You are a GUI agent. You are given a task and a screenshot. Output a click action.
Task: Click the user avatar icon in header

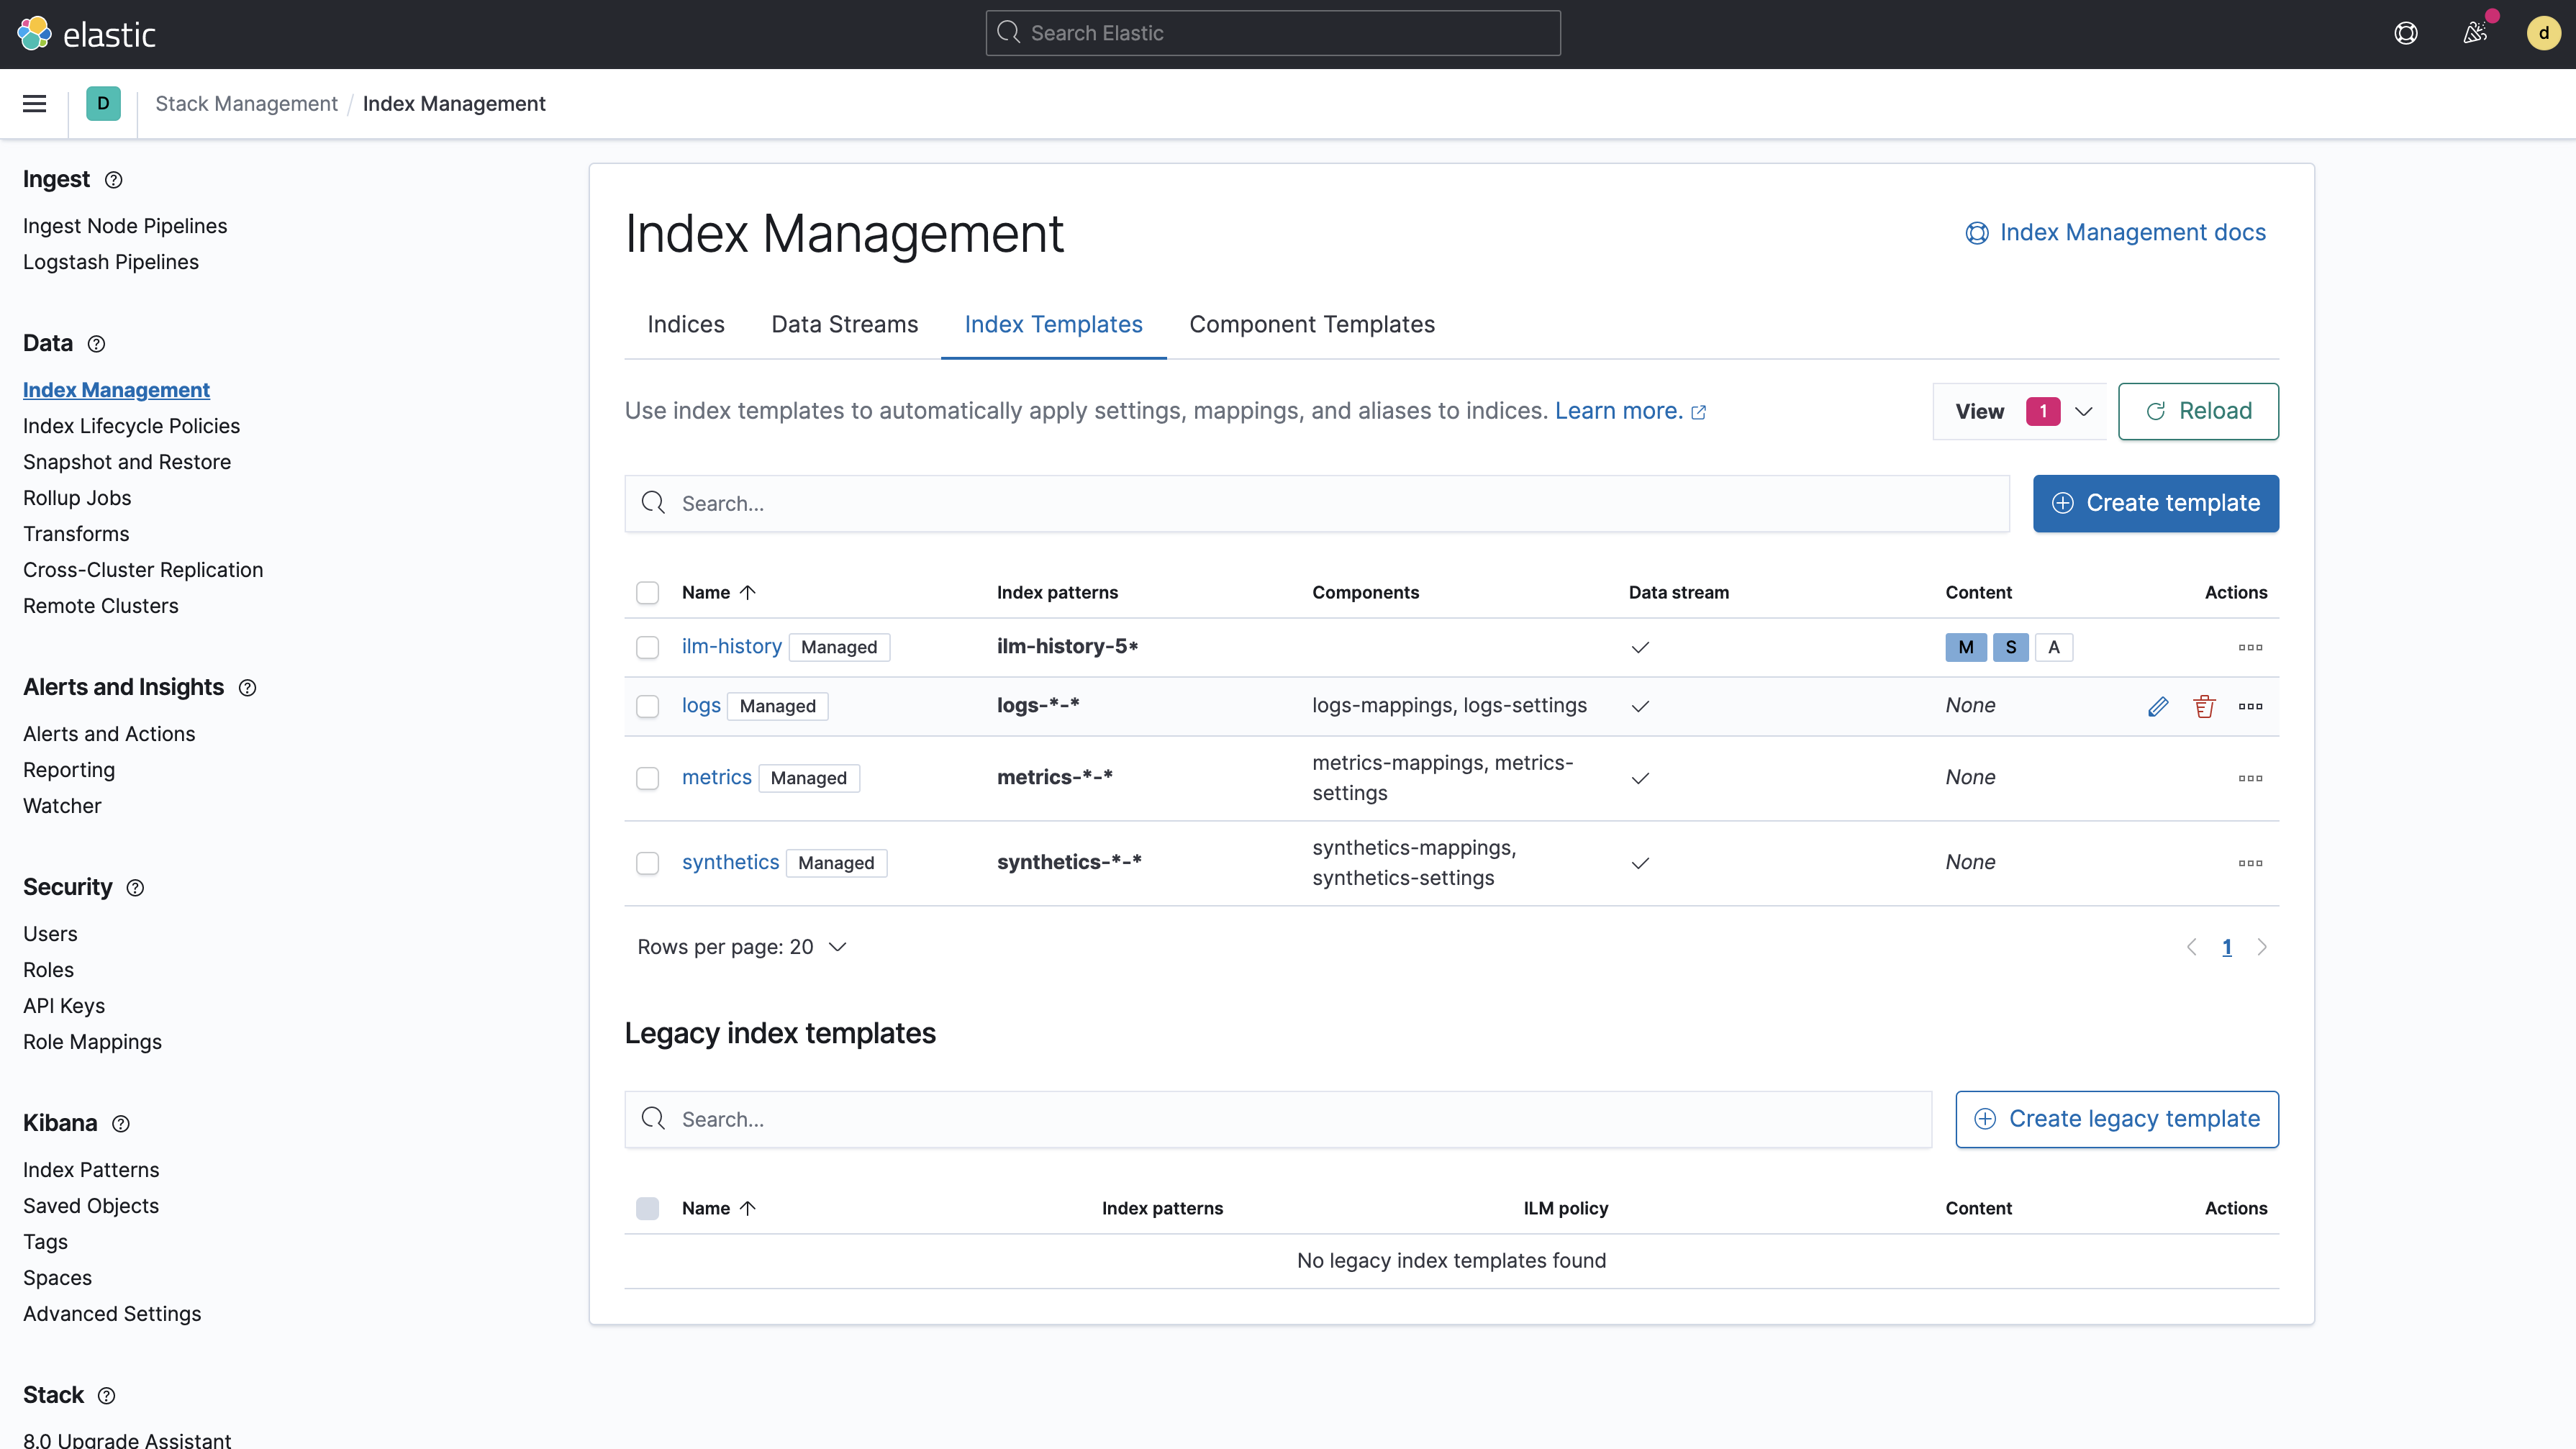click(2543, 34)
